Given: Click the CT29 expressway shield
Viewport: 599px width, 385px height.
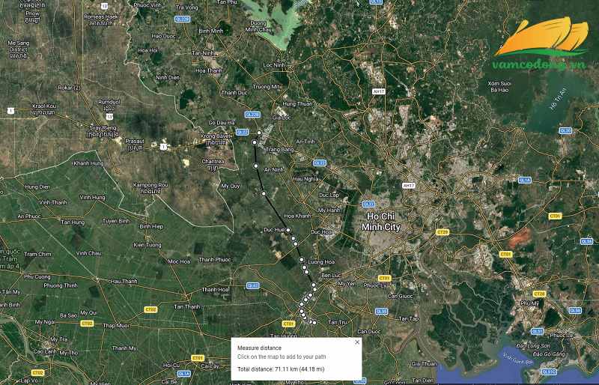Looking at the screenshot, I should [443, 232].
